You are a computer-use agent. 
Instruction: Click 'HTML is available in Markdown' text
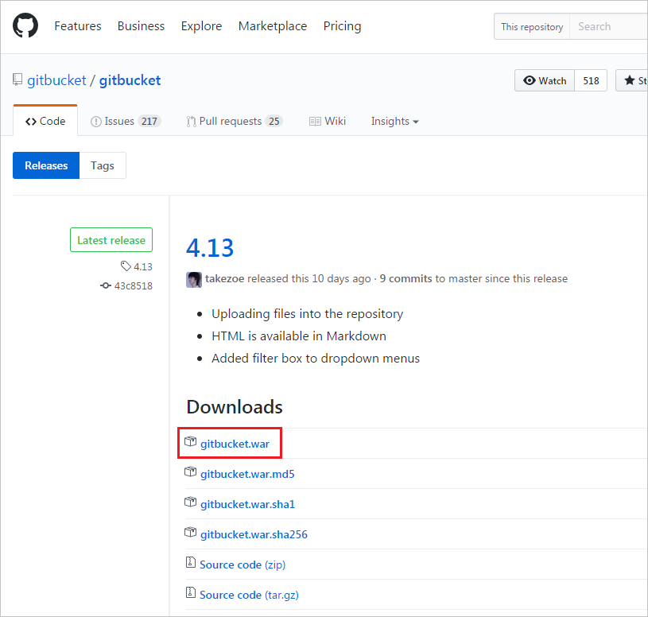click(x=299, y=336)
